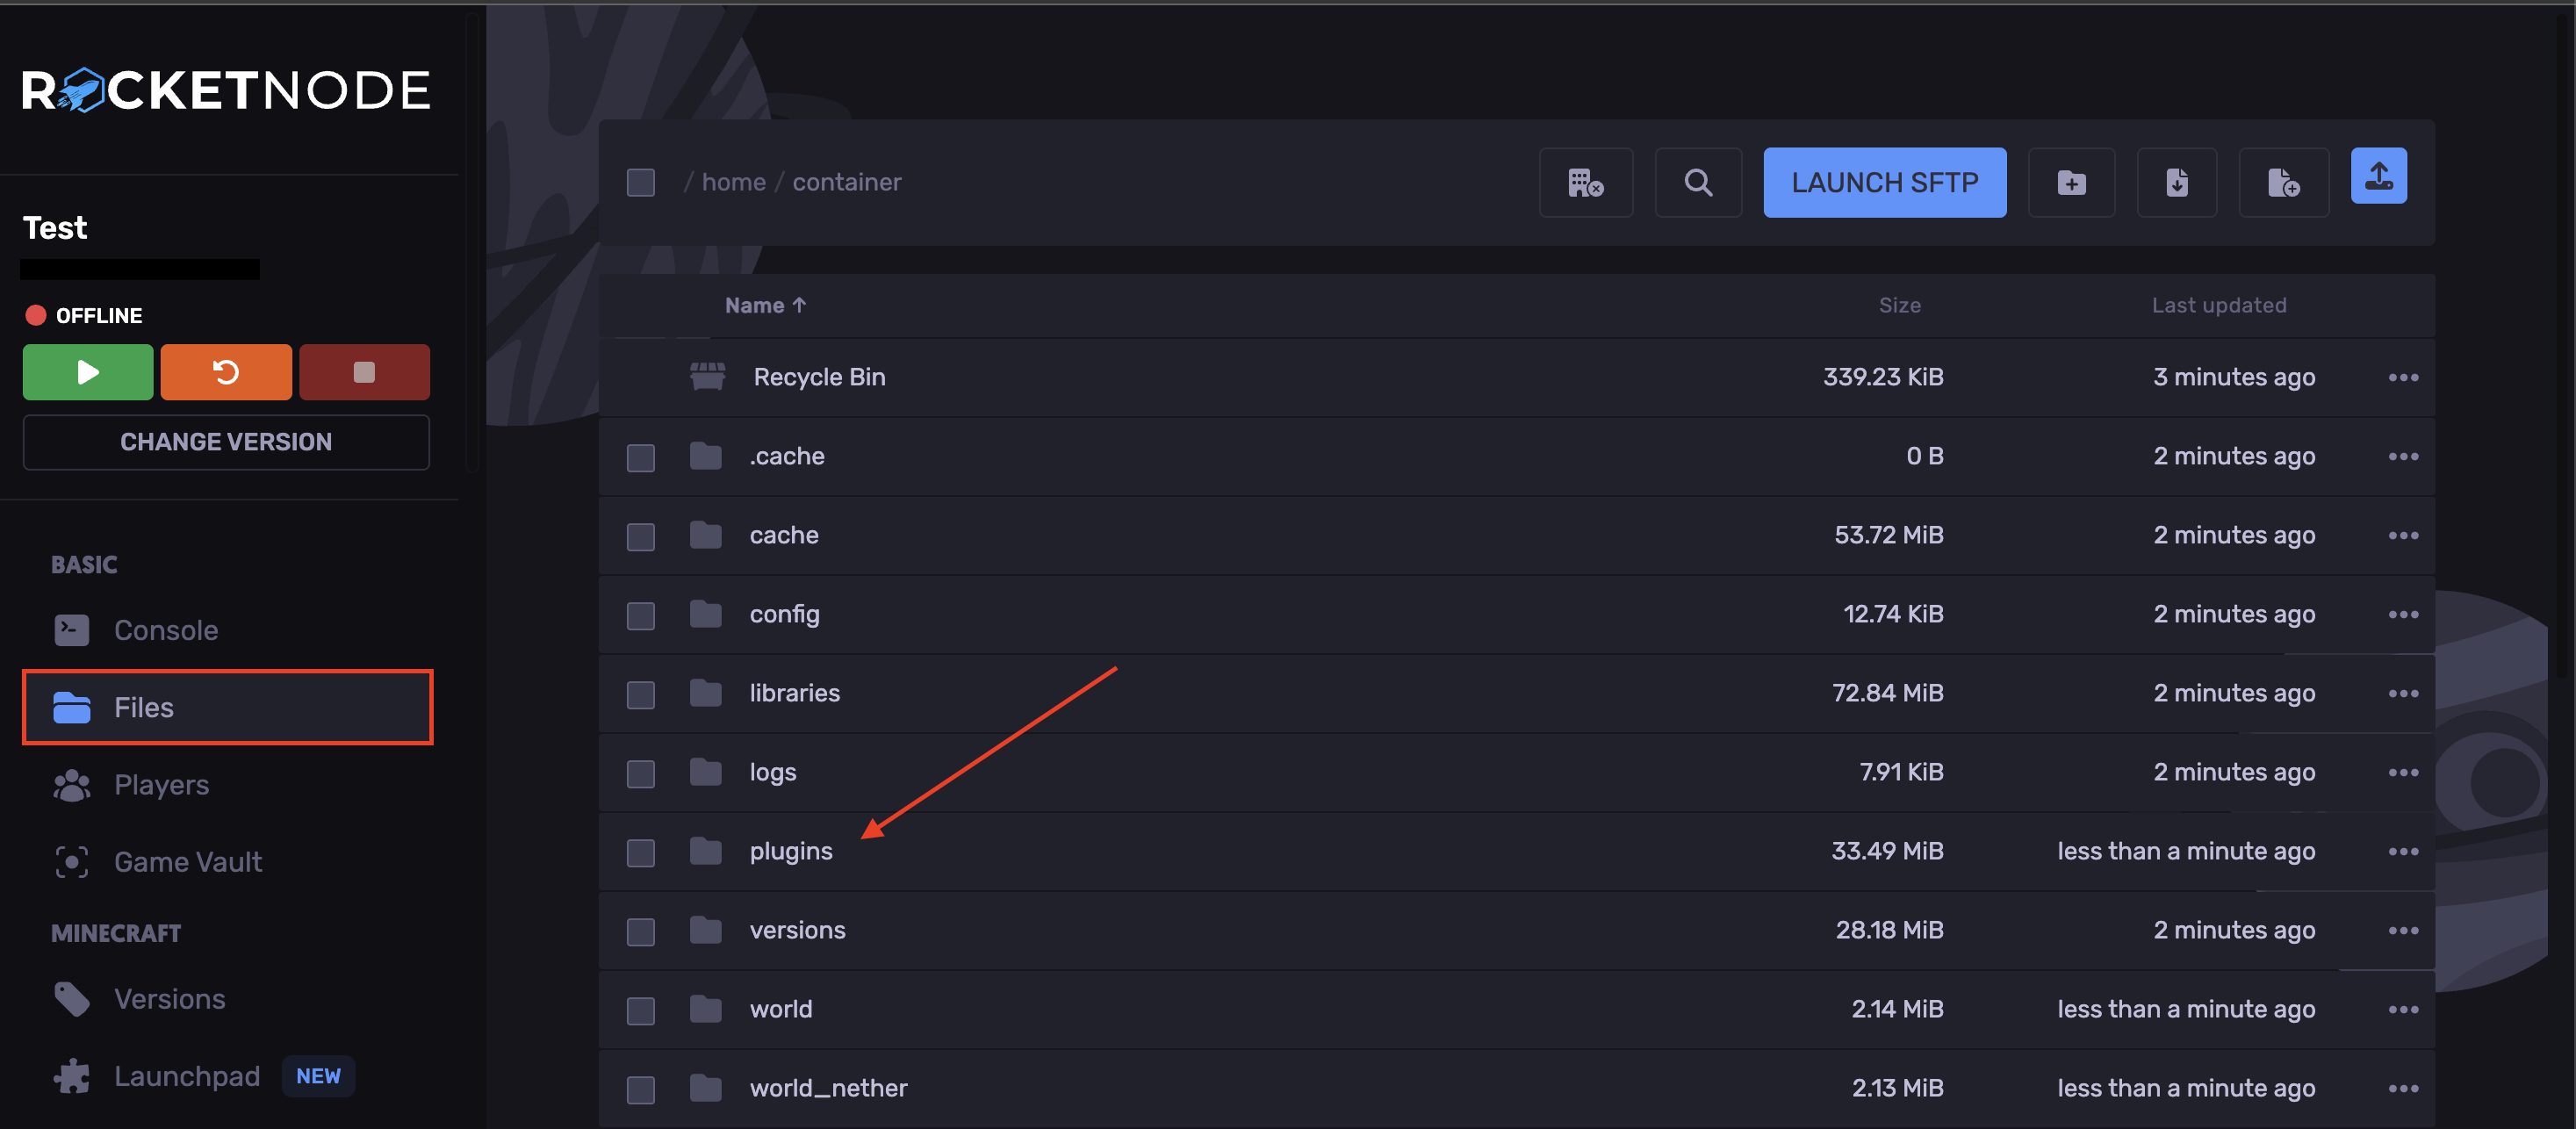Click the create new file icon

click(x=2282, y=183)
